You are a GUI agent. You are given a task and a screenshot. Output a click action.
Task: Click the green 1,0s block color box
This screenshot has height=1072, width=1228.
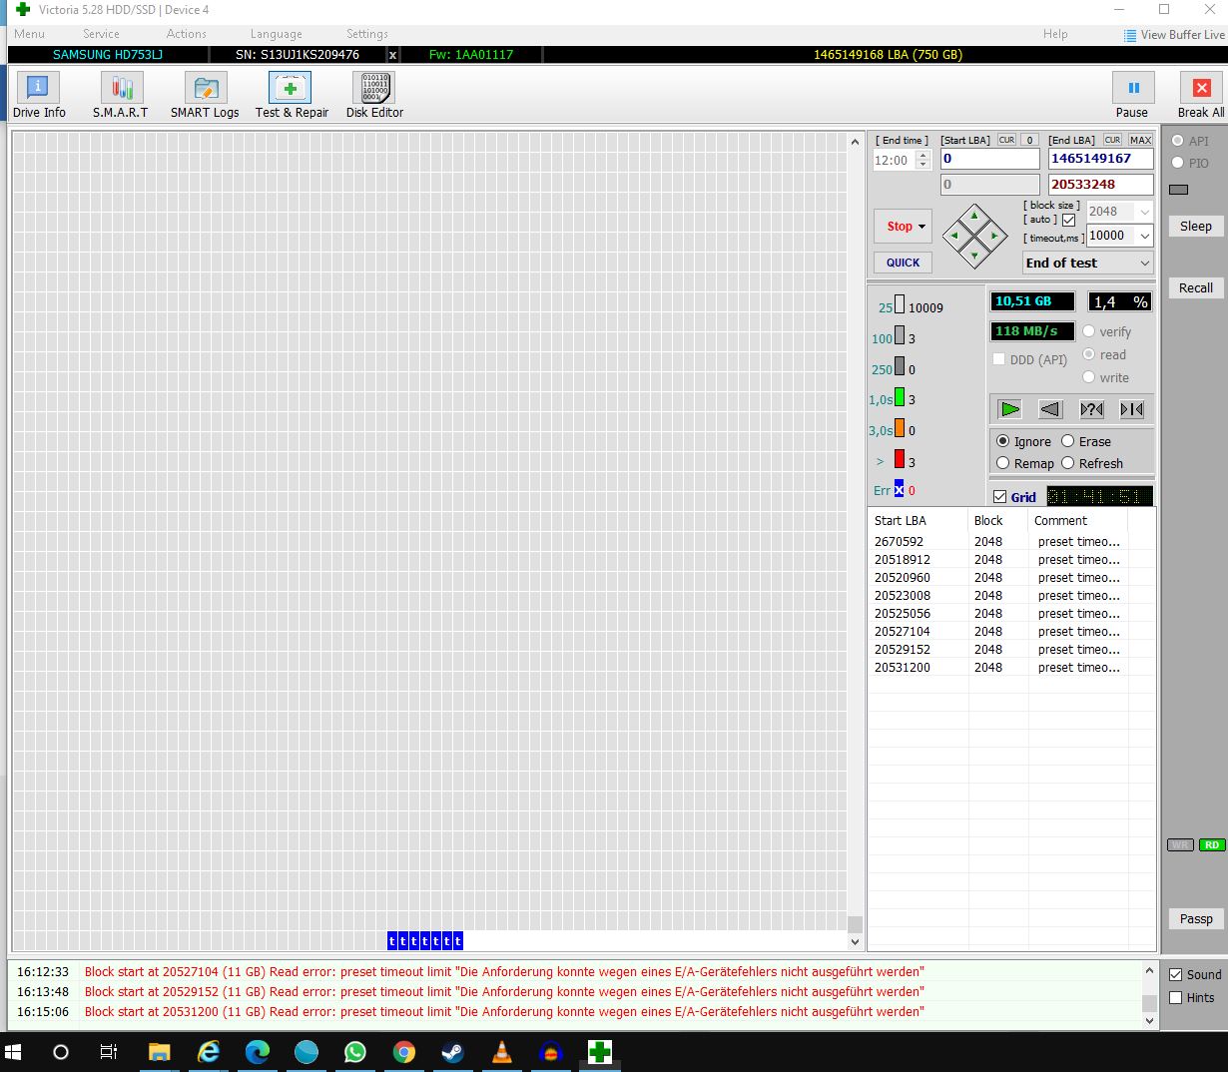click(x=899, y=397)
